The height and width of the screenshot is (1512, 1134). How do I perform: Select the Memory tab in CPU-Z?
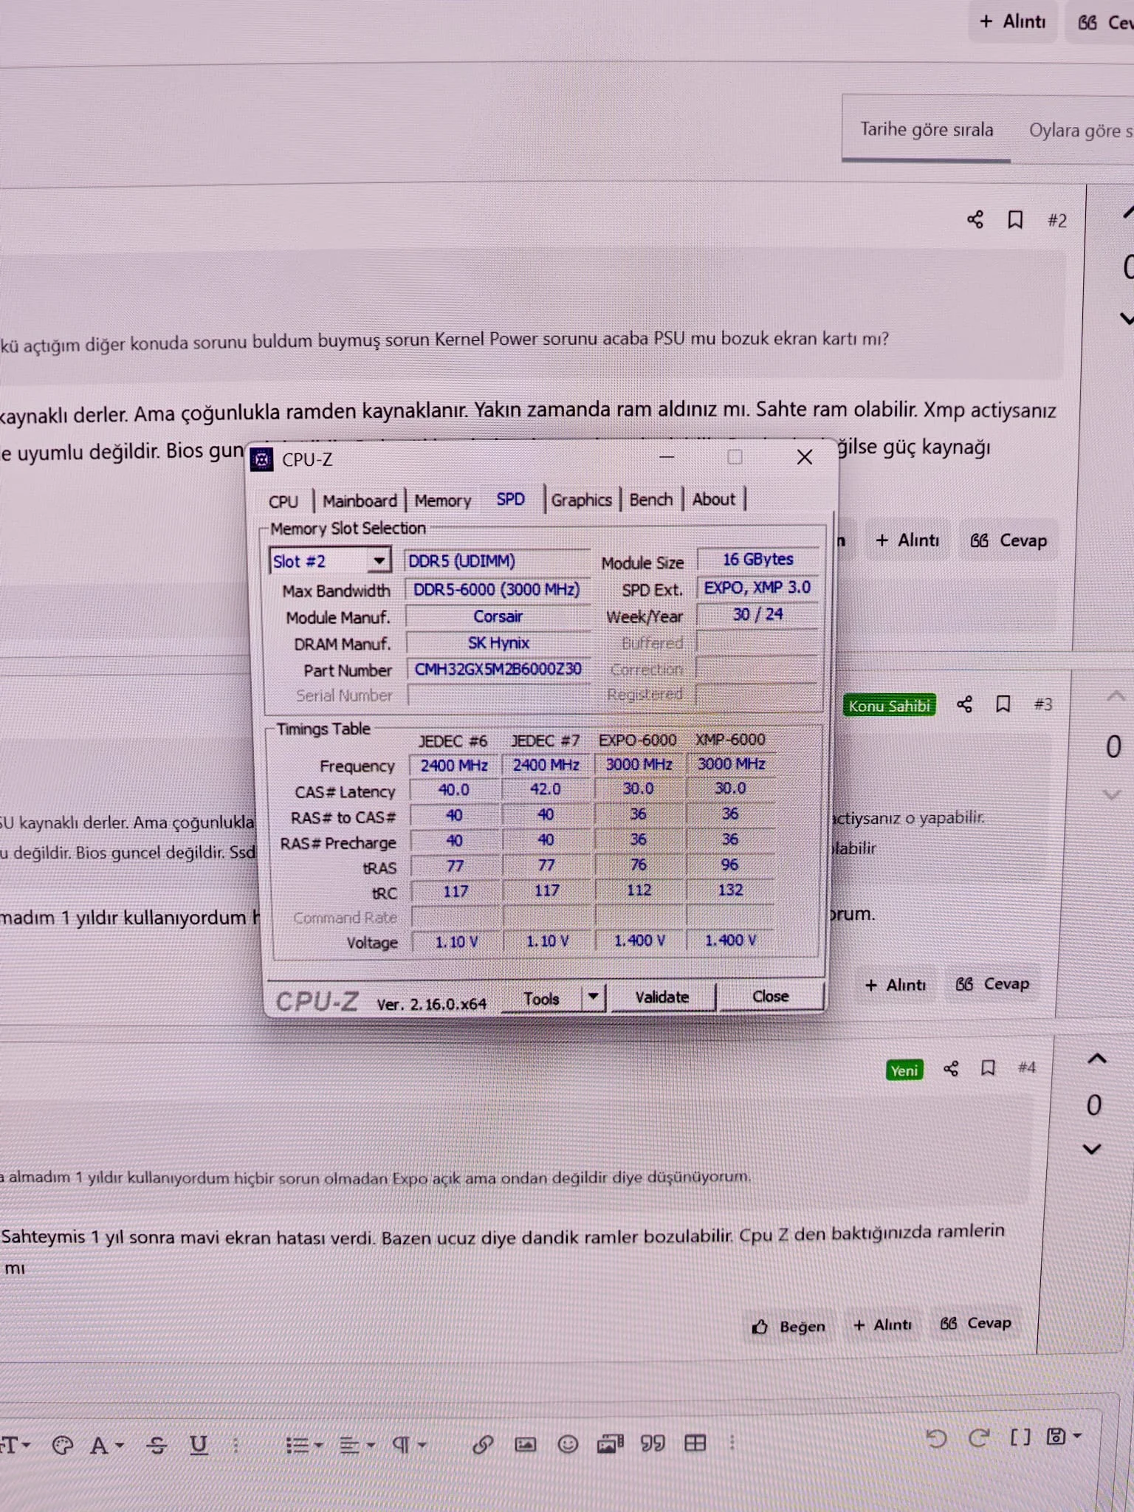442,501
